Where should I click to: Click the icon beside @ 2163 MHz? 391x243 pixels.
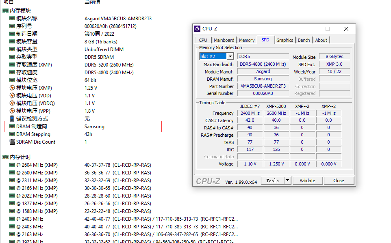coord(12,234)
